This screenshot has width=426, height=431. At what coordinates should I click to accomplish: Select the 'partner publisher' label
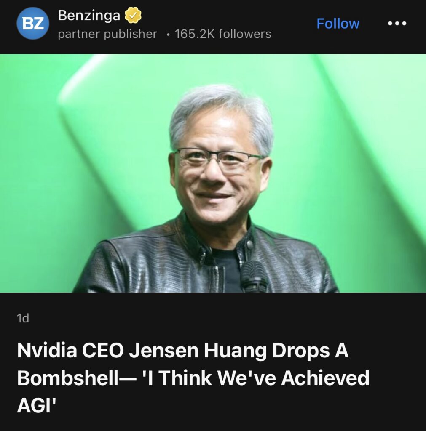coord(107,34)
